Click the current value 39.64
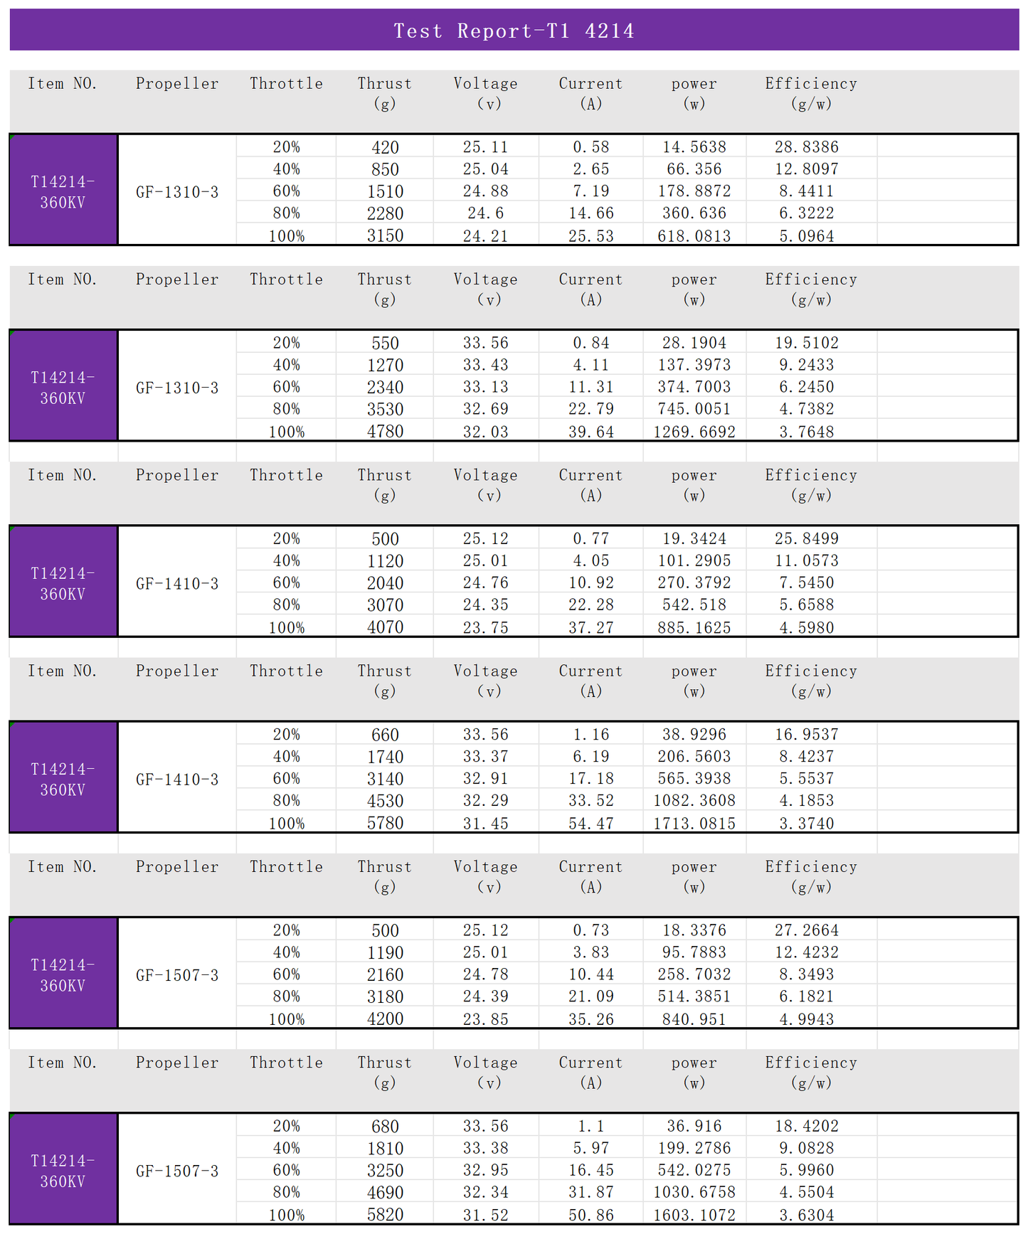The width and height of the screenshot is (1028, 1234). tap(590, 432)
